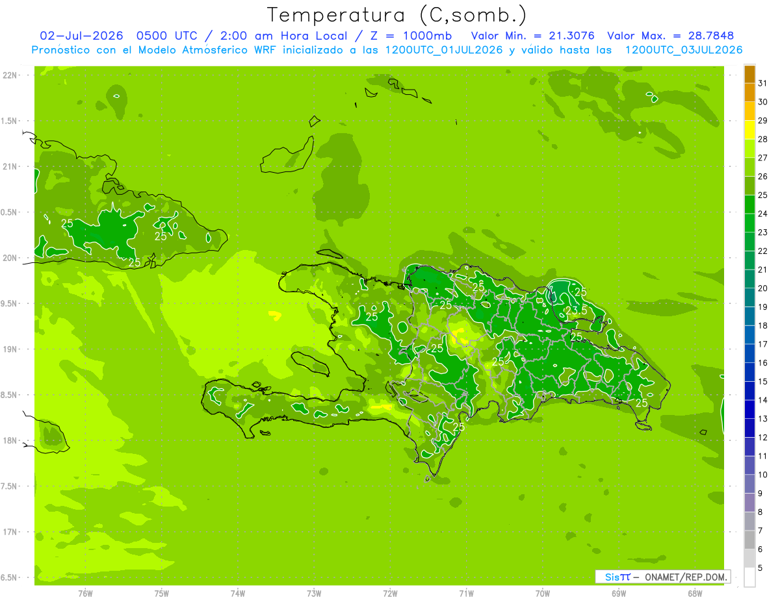
Task: Click the legend value "25"
Action: pos(763,195)
